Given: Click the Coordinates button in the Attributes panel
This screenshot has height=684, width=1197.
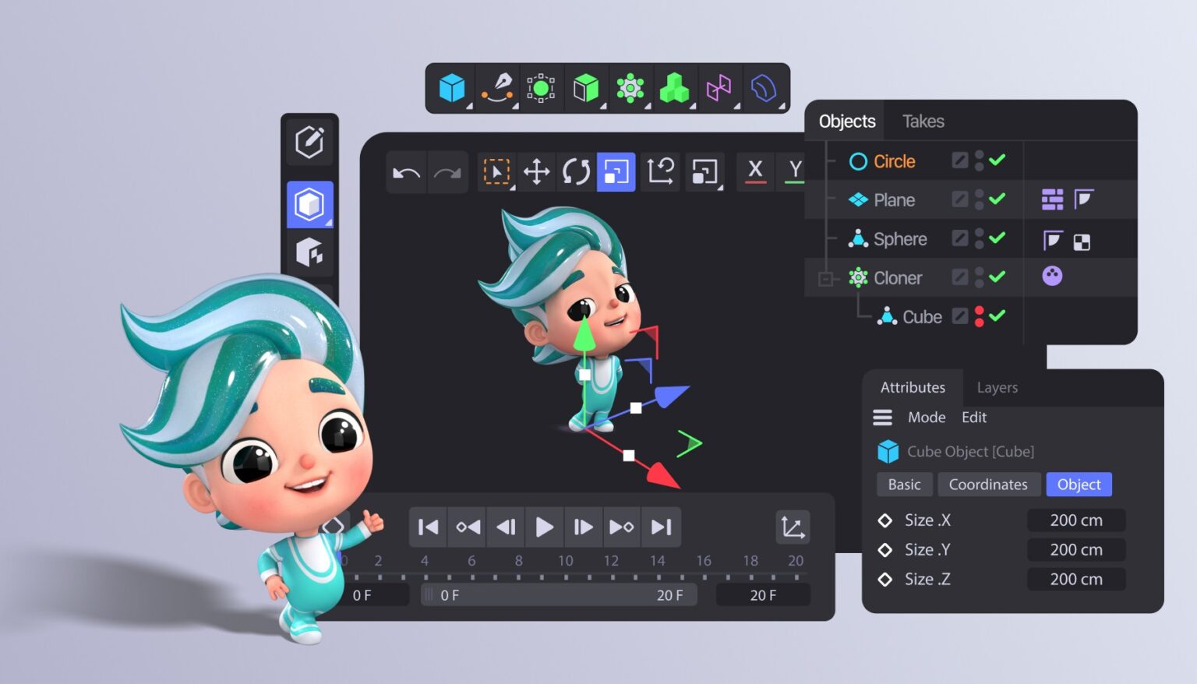Looking at the screenshot, I should (989, 484).
